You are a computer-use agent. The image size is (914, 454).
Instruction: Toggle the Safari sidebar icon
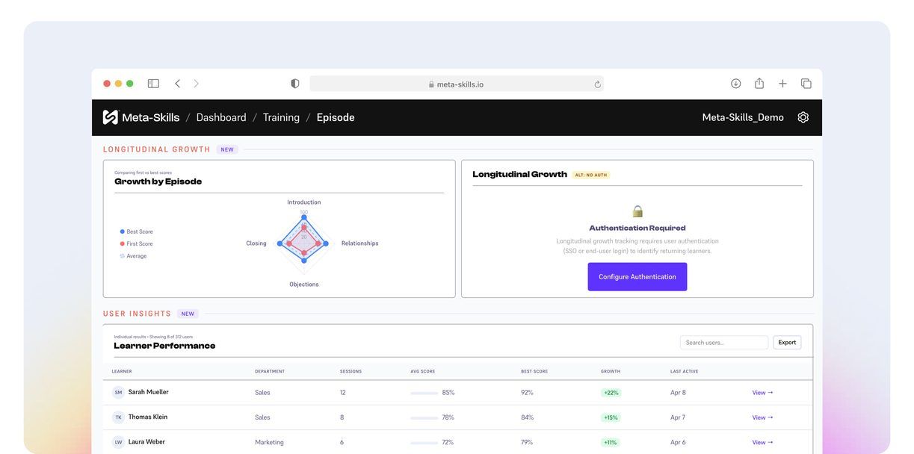coord(153,84)
